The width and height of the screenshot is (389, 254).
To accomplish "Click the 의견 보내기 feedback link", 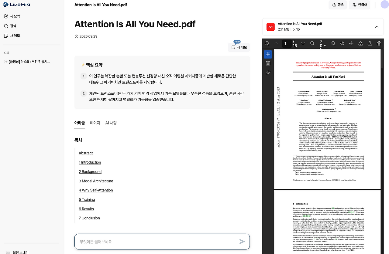I will 17,252.
